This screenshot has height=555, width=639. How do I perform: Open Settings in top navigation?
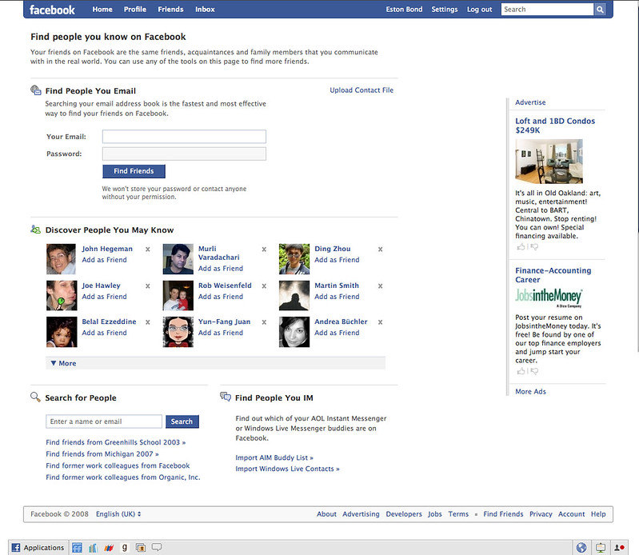coord(445,10)
